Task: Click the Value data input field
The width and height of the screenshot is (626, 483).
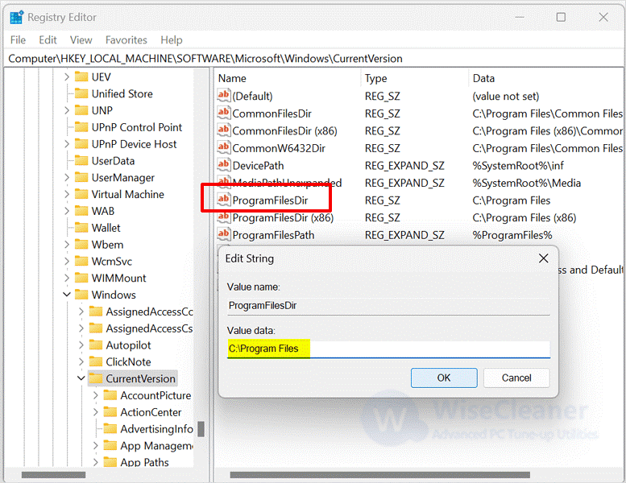Action: [x=388, y=349]
